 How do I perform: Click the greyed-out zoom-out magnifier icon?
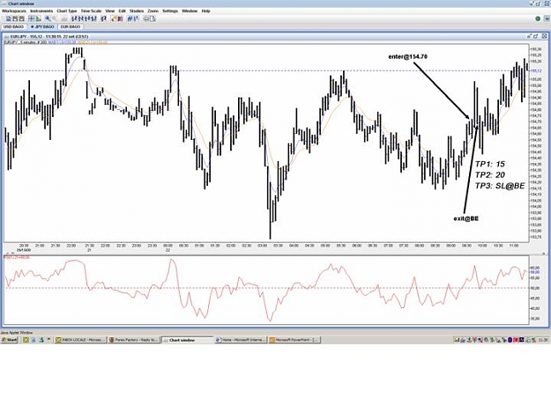[55, 18]
